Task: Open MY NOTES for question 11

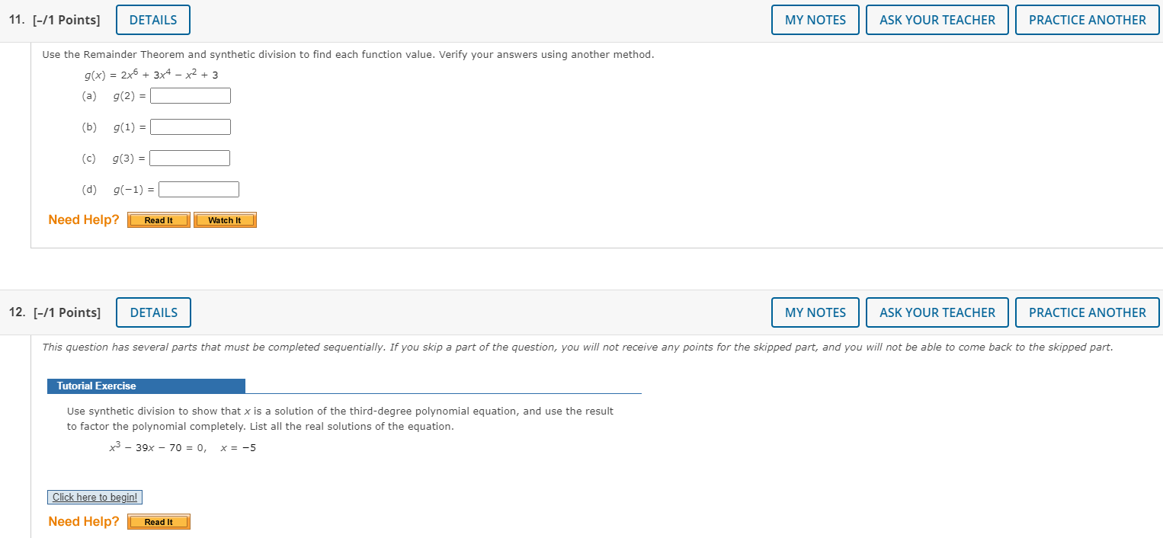Action: 815,20
